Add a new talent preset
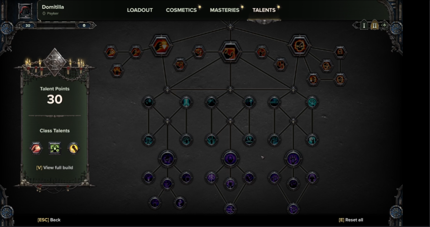430x227 pixels. [x=385, y=25]
